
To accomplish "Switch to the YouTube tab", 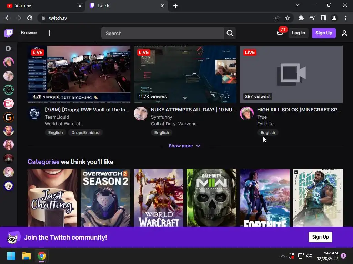I will click(x=42, y=6).
